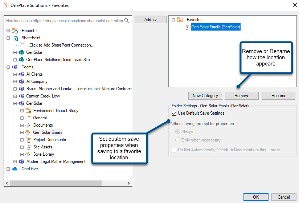Click the Modern Legal Matter Management Teams icon
299x203 pixels.
tap(22, 162)
